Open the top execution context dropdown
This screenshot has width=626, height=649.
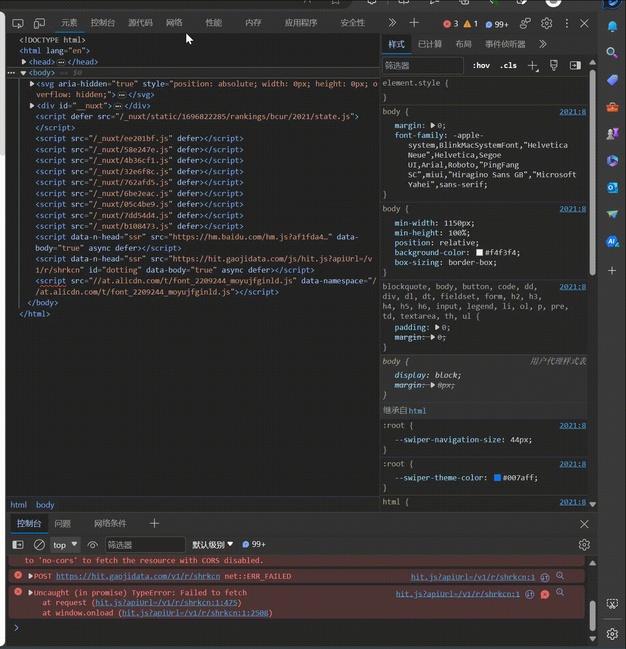click(x=65, y=545)
